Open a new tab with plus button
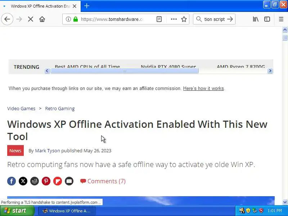This screenshot has height=216, width=288. coord(87,6)
